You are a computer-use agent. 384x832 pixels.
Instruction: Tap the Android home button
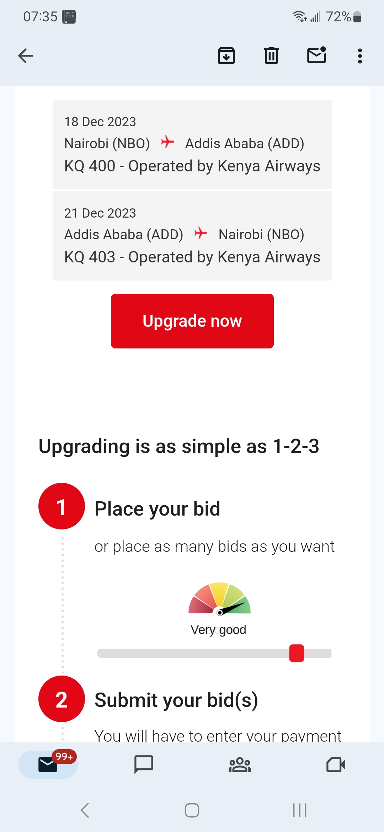coord(192,810)
